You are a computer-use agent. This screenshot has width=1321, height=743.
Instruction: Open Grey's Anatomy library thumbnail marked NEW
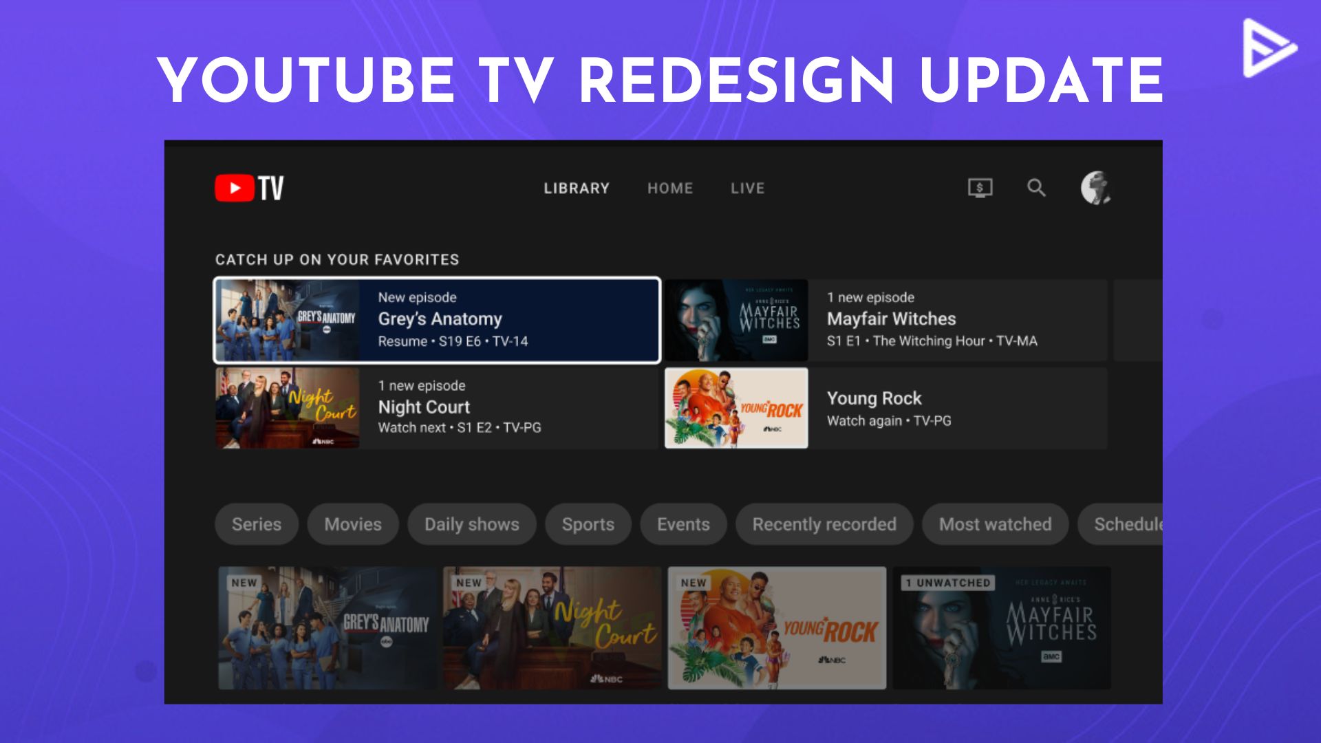tap(327, 628)
